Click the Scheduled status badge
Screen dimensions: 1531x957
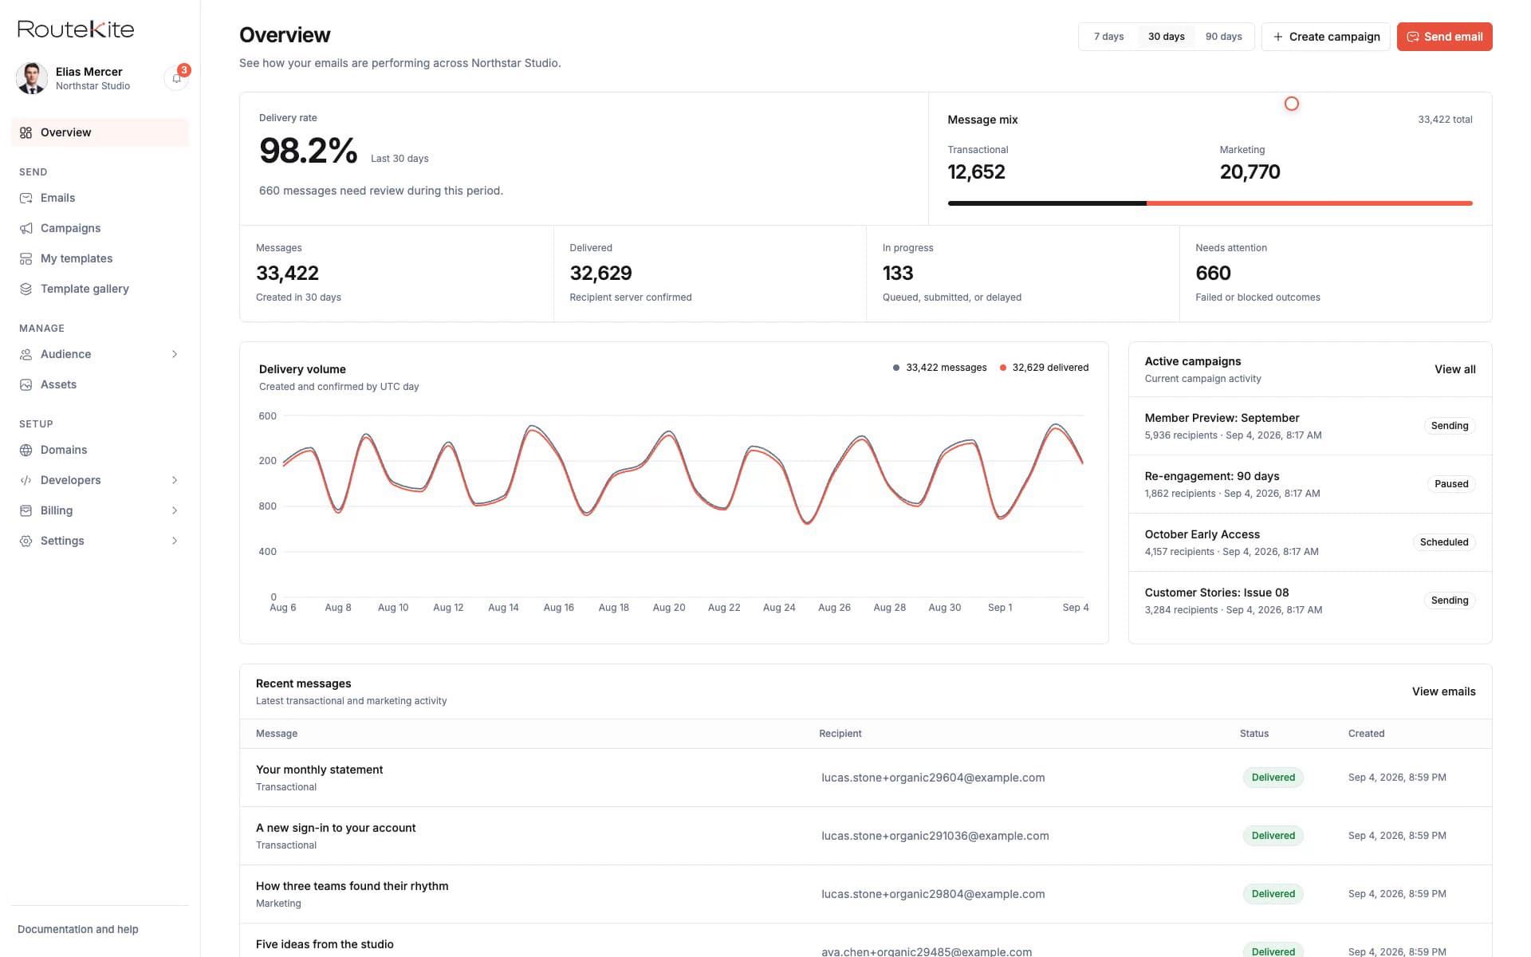click(x=1444, y=542)
